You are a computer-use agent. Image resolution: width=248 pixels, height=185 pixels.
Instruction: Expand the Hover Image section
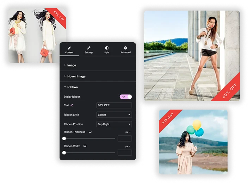pos(98,76)
